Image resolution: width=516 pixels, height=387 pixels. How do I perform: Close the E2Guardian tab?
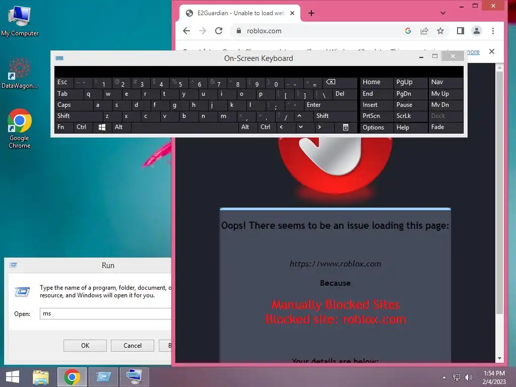coord(292,13)
